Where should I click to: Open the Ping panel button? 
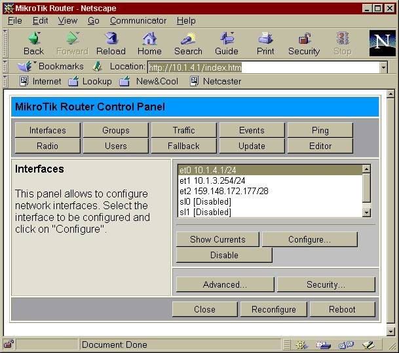point(320,130)
